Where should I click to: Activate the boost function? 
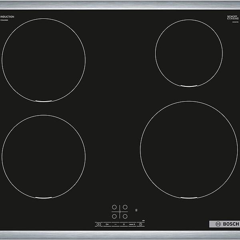[x=132, y=224]
